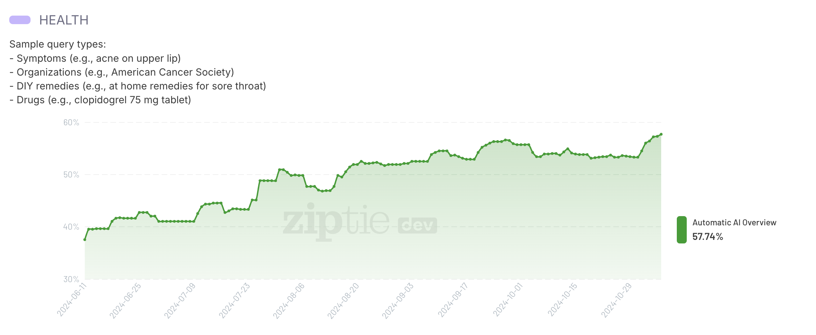Click the 2024-10-29 date label
Viewport: 816px width, 335px height.
click(617, 300)
